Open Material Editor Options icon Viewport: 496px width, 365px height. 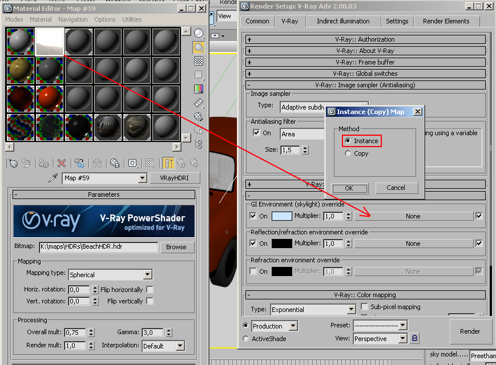click(x=199, y=117)
